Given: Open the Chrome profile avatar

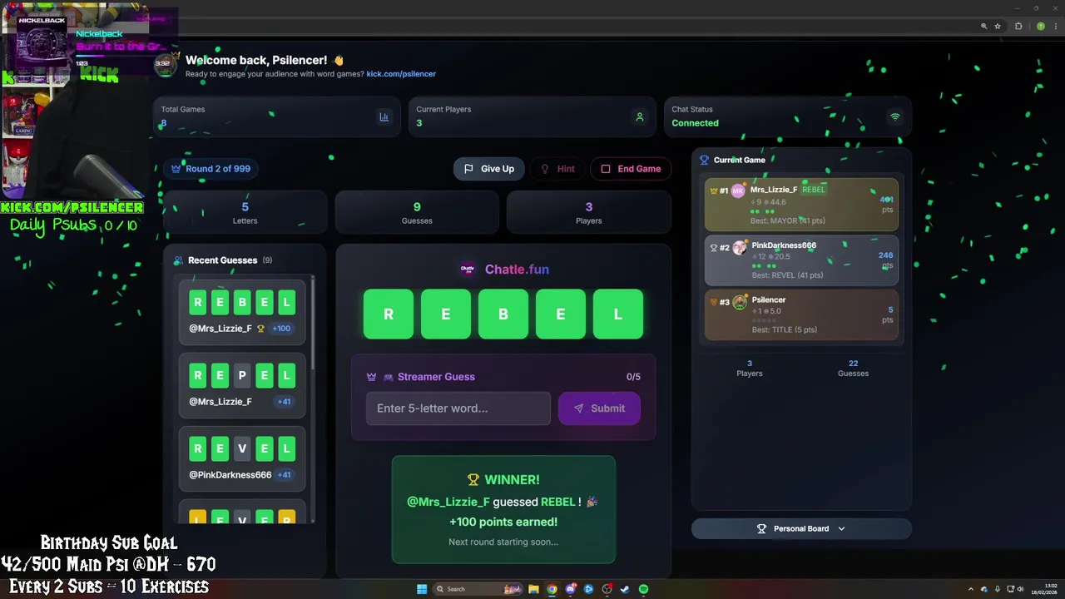Looking at the screenshot, I should tap(1040, 27).
